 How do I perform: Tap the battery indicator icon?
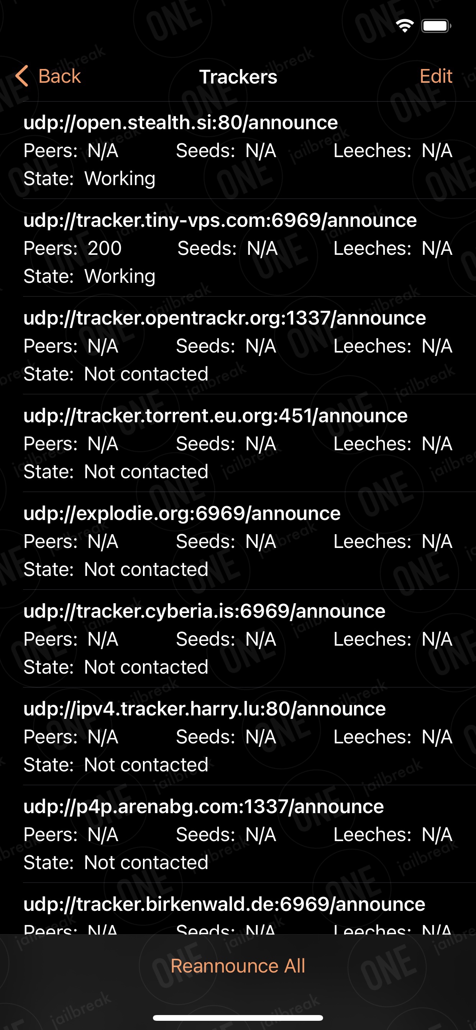click(437, 26)
